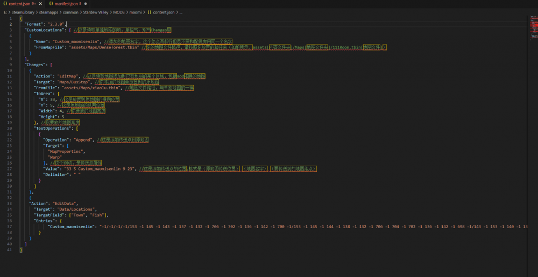
Task: Click line number 37 in the gutter
Action: [10, 226]
